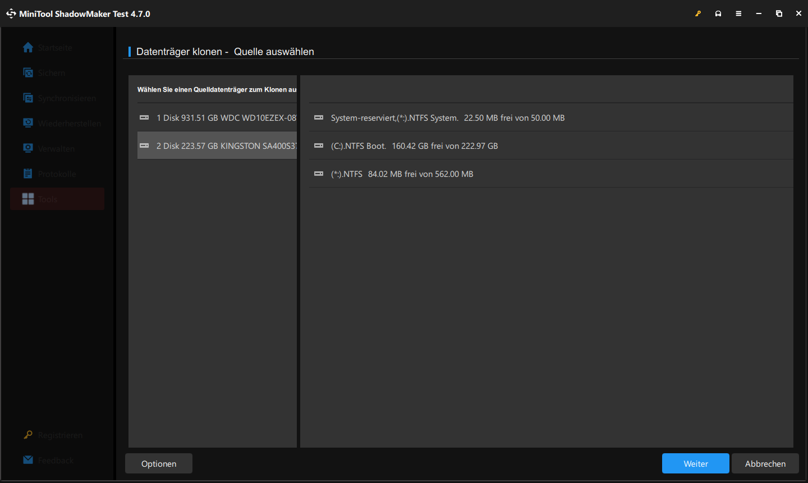Image resolution: width=808 pixels, height=483 pixels.
Task: Click disk icon of 2 Disk KINGSTON
Action: tap(144, 145)
